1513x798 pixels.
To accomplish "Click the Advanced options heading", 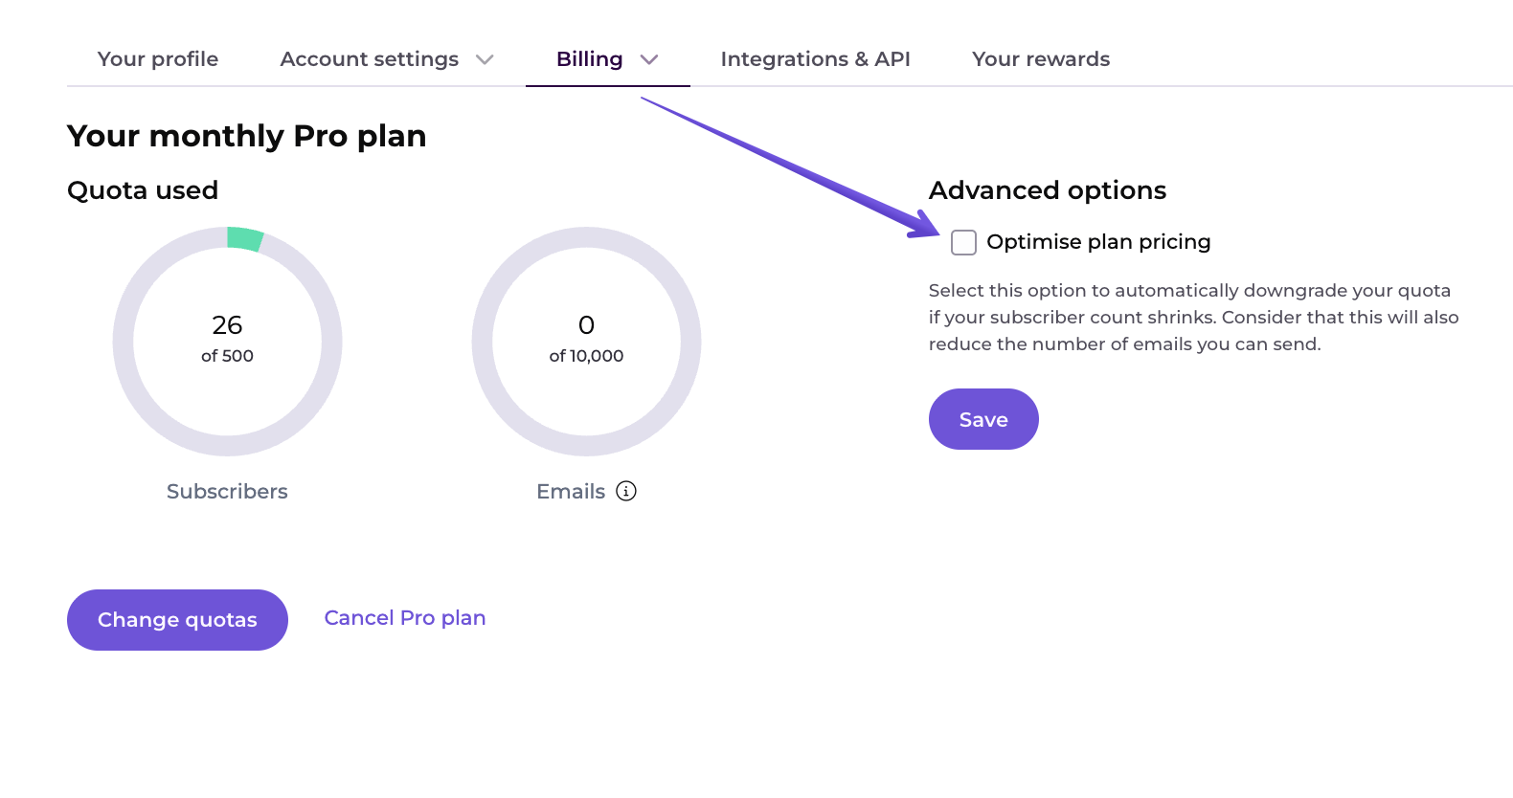I will coord(1047,190).
